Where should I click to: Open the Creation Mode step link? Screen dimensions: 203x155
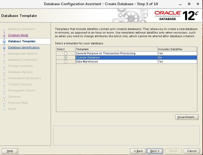pyautogui.click(x=18, y=35)
